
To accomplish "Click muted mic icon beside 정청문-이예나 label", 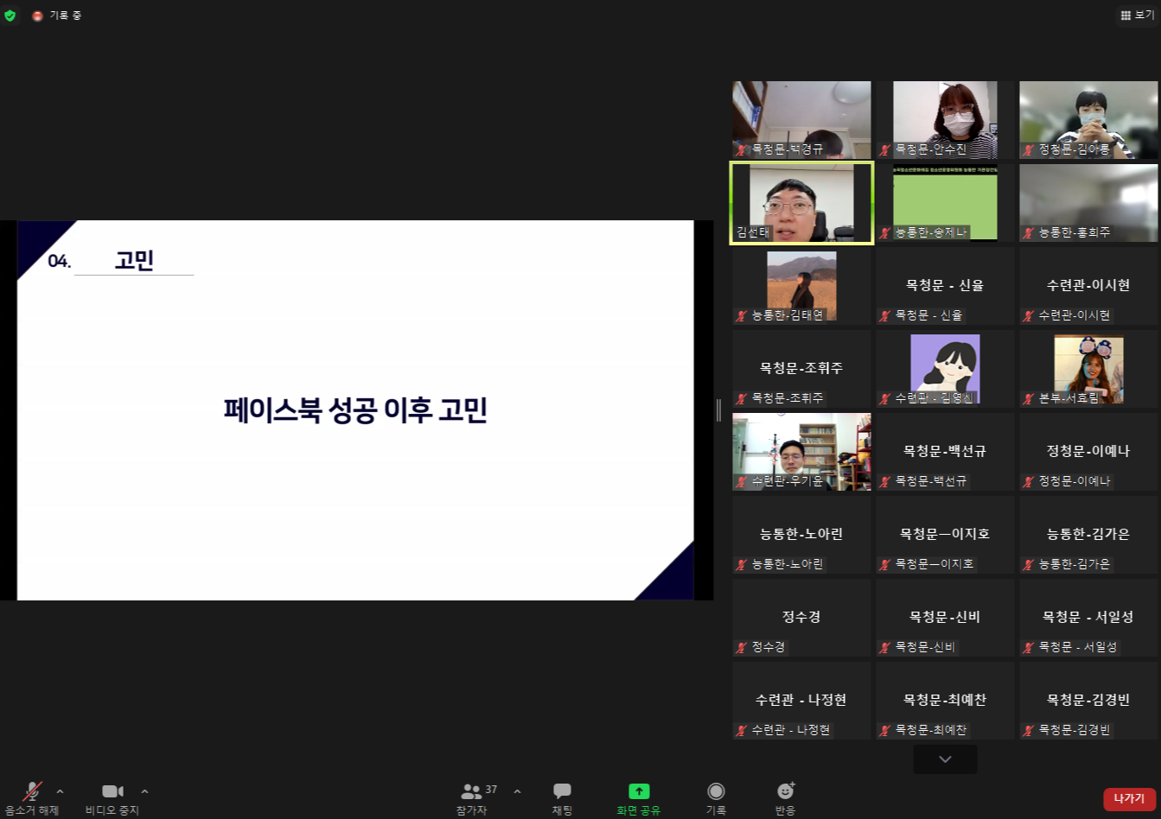I will tap(1029, 481).
